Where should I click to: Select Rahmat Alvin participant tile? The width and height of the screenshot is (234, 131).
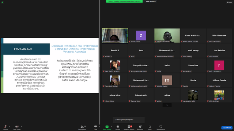tap(141, 95)
